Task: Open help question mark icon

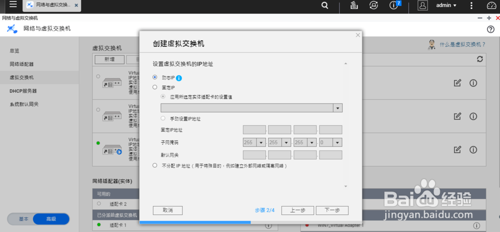Action: (x=490, y=29)
